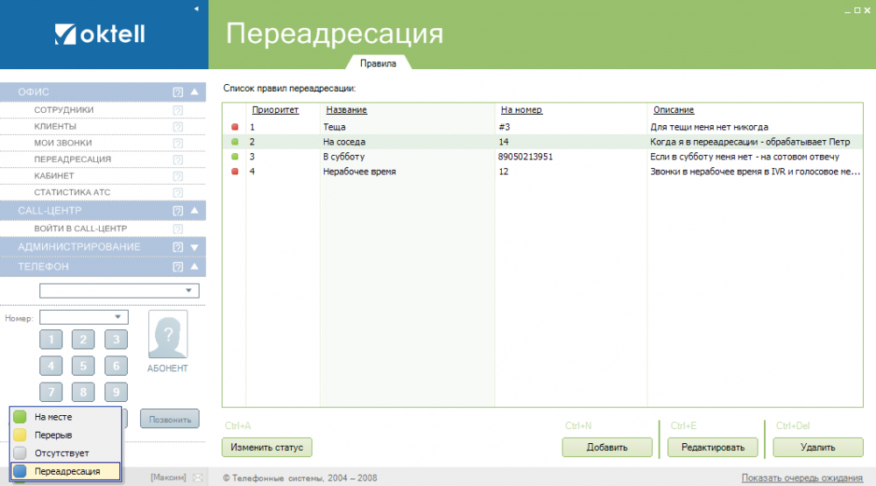
Task: Click the help icon next to СОТРУДНИКИ
Action: [x=178, y=110]
